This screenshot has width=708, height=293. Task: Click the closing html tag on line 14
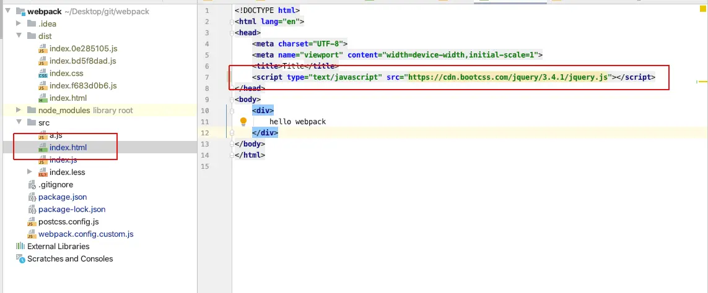[250, 155]
